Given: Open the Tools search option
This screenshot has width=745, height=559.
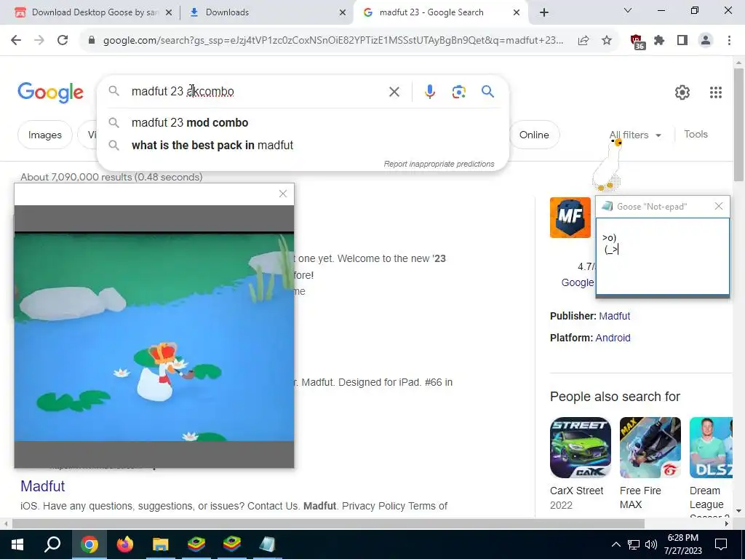Looking at the screenshot, I should coord(696,135).
